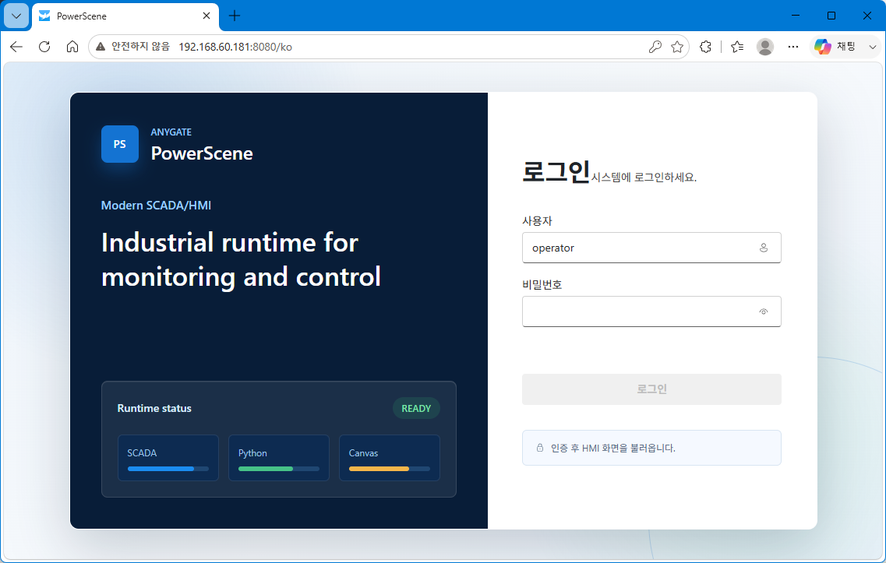This screenshot has height=563, width=886.
Task: Click the PS logo badge
Action: point(120,144)
